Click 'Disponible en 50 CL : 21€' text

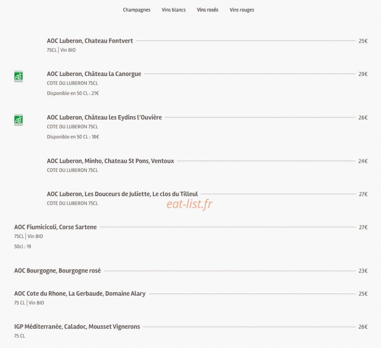(73, 93)
